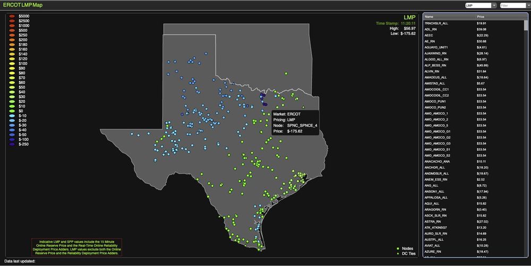This screenshot has height=266, width=531.
Task: Click the ERCOT LMP Map title
Action: (x=23, y=5)
